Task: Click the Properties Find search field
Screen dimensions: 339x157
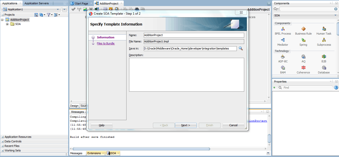Action: [305, 88]
